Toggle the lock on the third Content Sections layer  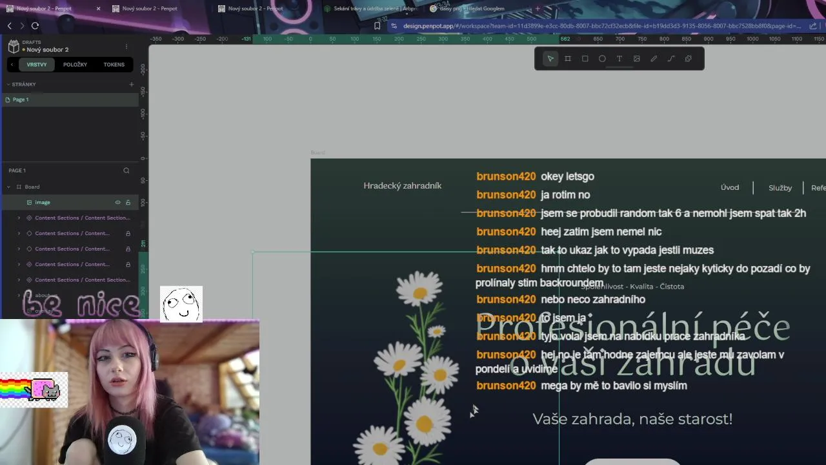pyautogui.click(x=128, y=249)
